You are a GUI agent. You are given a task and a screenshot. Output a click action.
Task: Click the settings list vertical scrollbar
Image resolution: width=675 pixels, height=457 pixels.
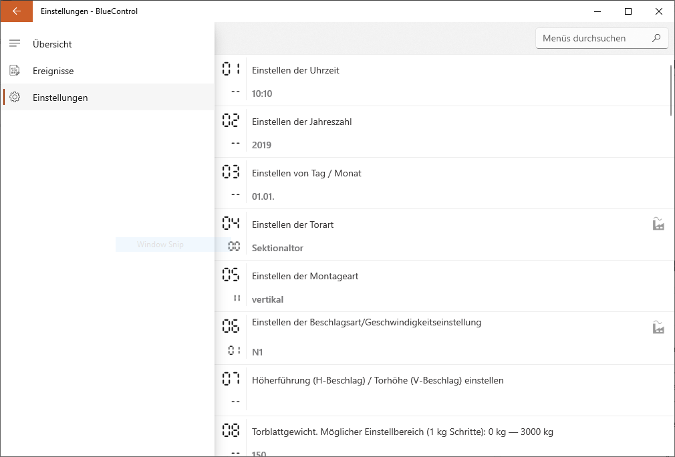tap(671, 90)
